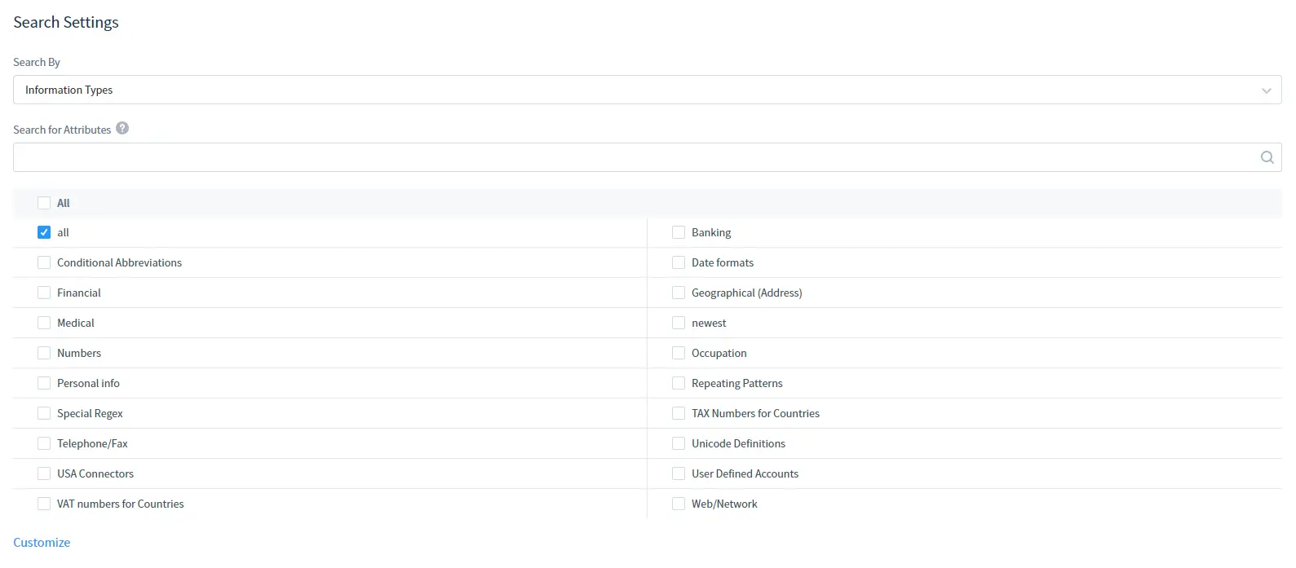Check the Medical information type

pos(44,323)
